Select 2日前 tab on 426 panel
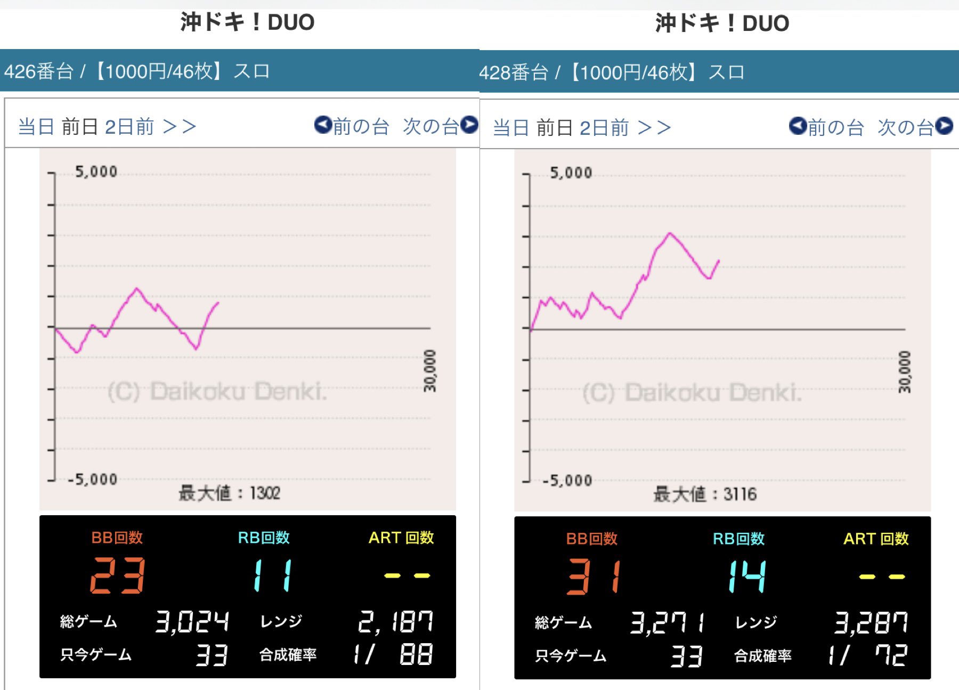Screen dimensions: 959x690 pos(129,127)
